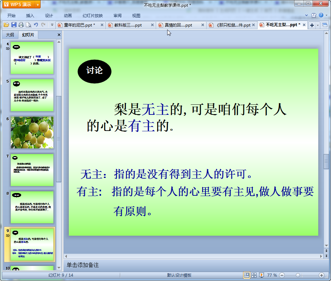This screenshot has width=331, height=281.
Task: Click the thumbnail pane scroll down arrow
Action: 59,268
